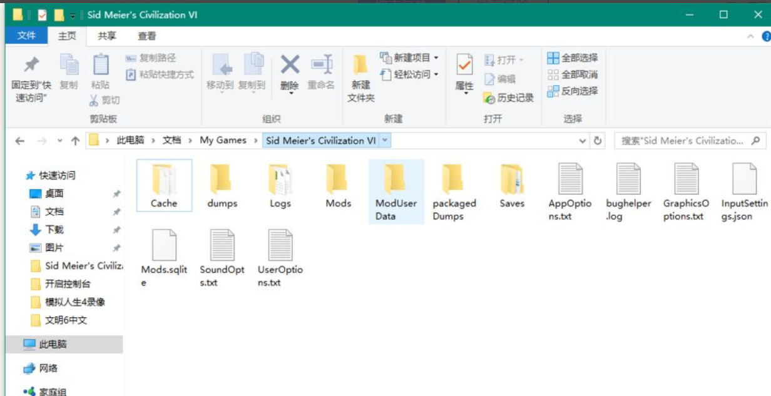
Task: Click the search box for this folder
Action: coord(690,141)
